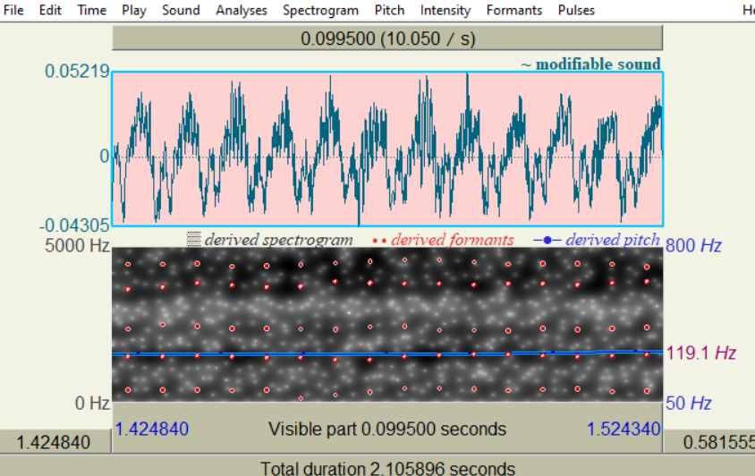This screenshot has width=755, height=476.
Task: Open the Play menu
Action: (134, 10)
